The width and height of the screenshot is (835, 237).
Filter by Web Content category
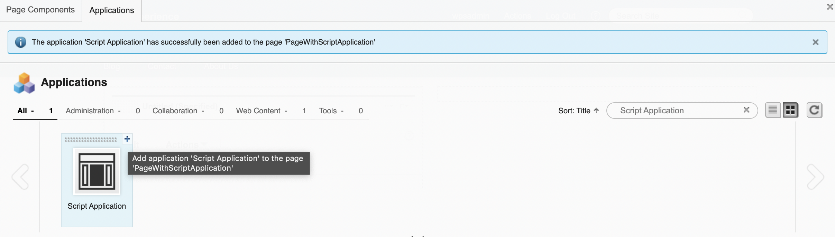click(x=271, y=111)
